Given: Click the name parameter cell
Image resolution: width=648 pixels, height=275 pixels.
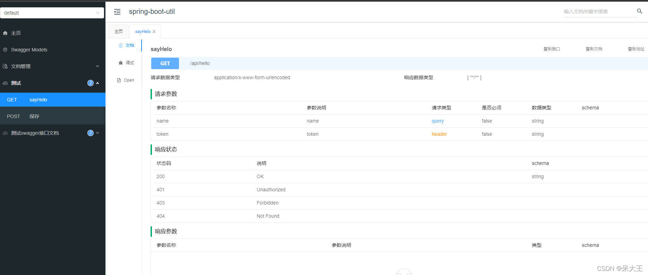Looking at the screenshot, I should click(x=163, y=121).
